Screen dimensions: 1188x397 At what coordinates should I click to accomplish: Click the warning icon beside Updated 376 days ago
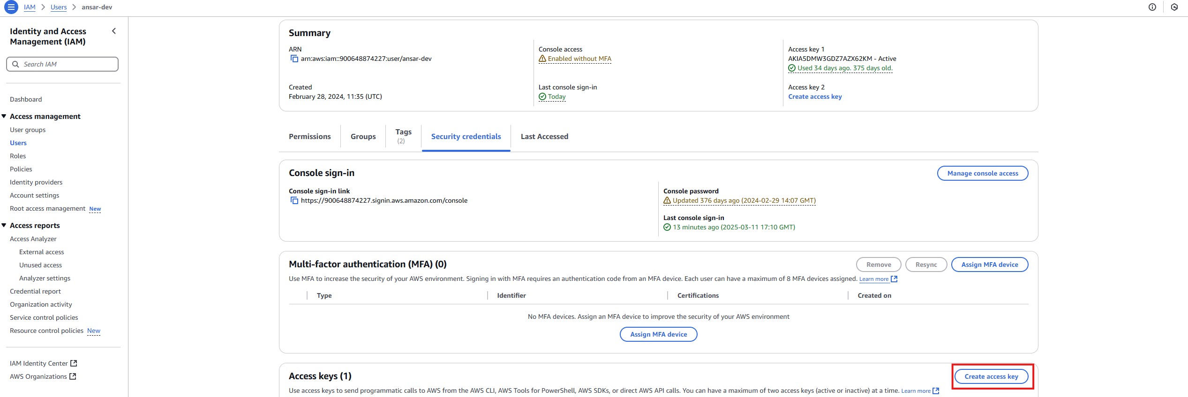(x=667, y=200)
